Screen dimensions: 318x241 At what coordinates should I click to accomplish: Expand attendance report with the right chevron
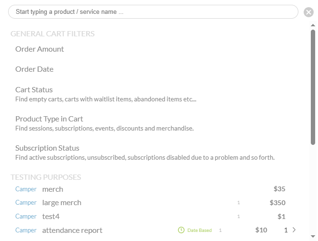294,230
